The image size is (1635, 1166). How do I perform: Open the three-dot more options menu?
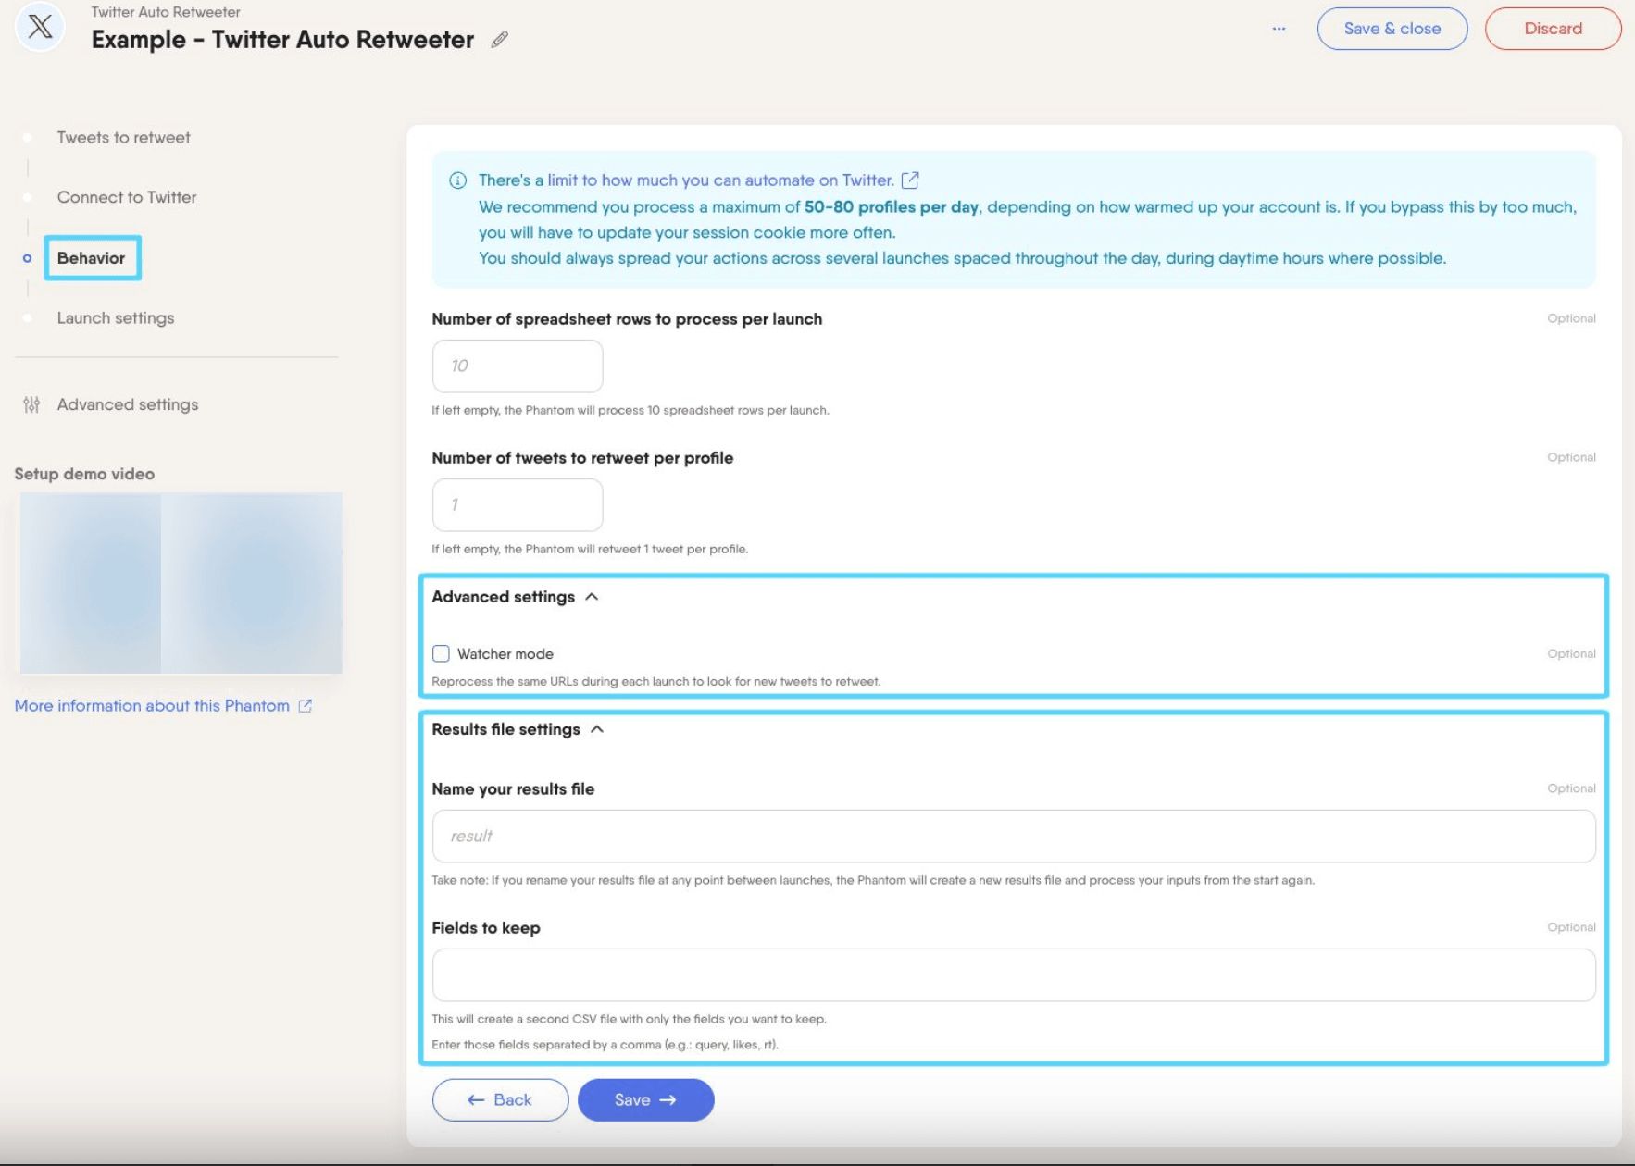1279,29
